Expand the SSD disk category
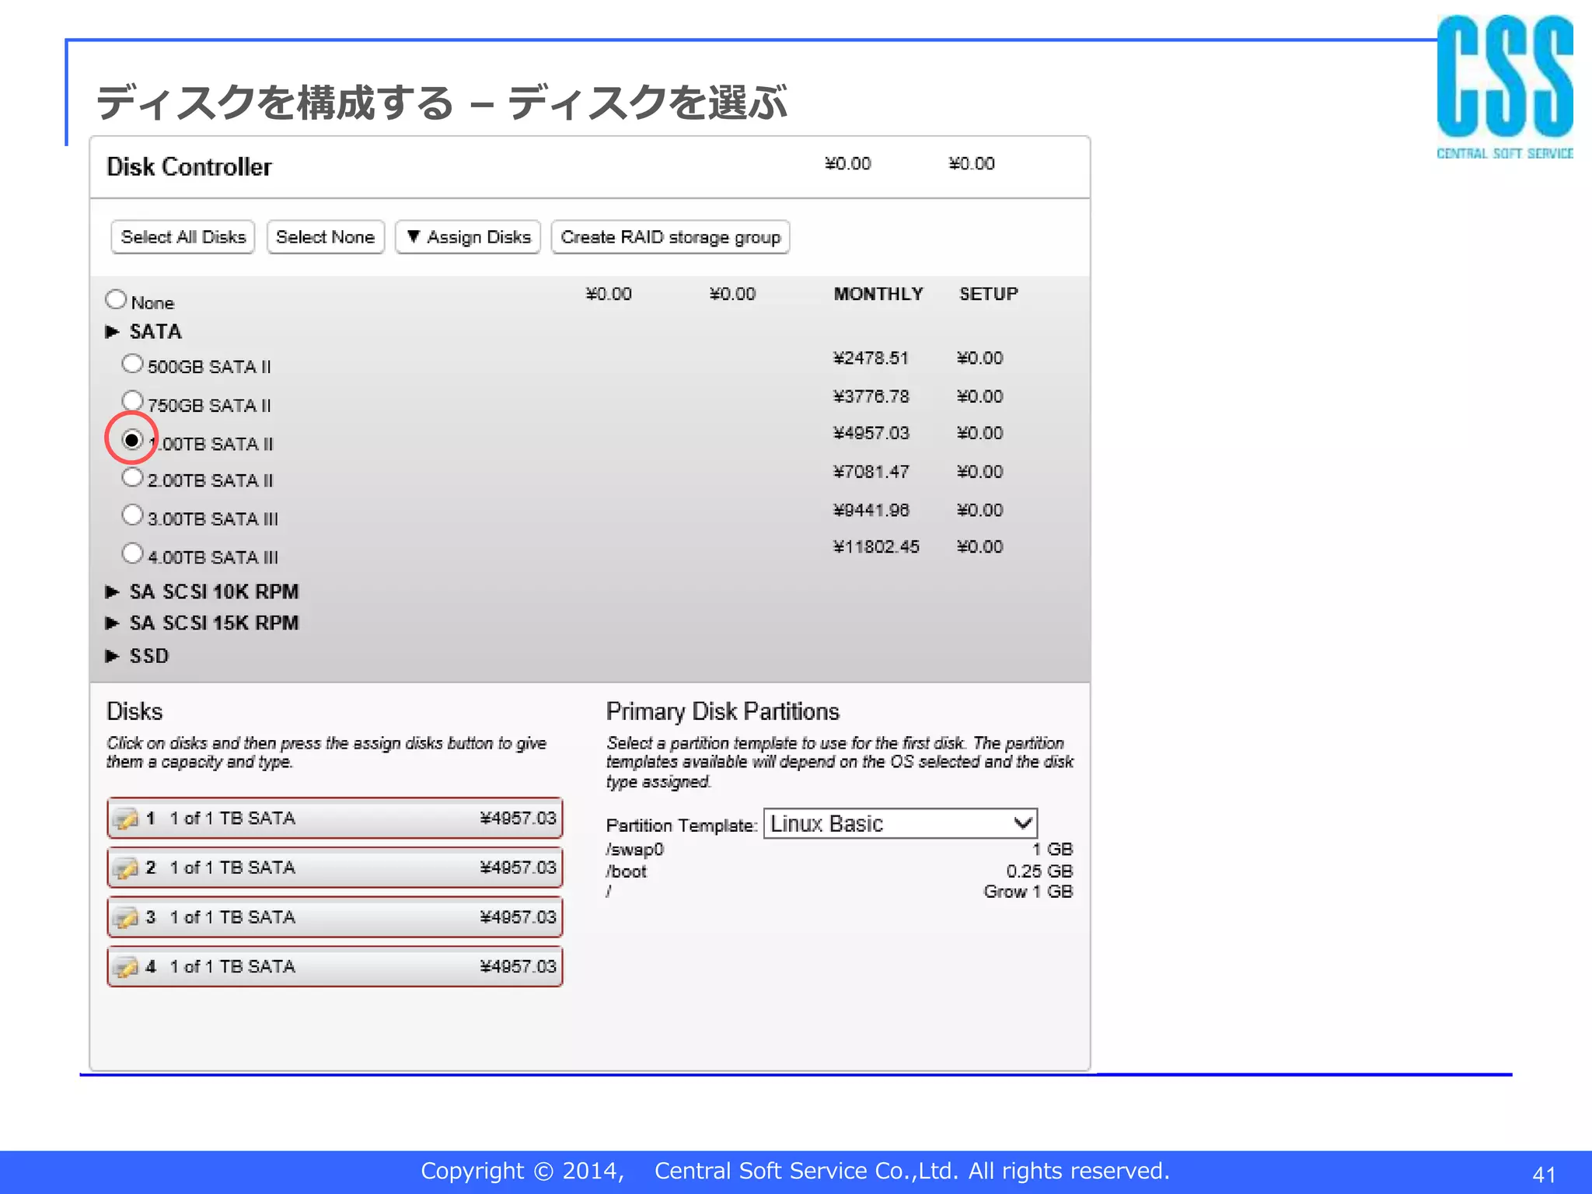Screen dimensions: 1592x1194 tap(112, 656)
